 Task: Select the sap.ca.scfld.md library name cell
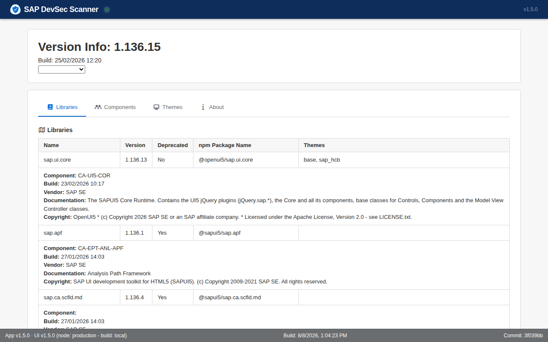(79, 297)
